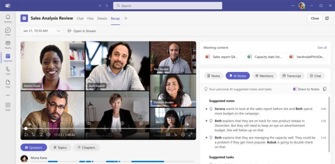Show the Mentions pill tab
Screen dimensions: 335x164
(x=264, y=76)
